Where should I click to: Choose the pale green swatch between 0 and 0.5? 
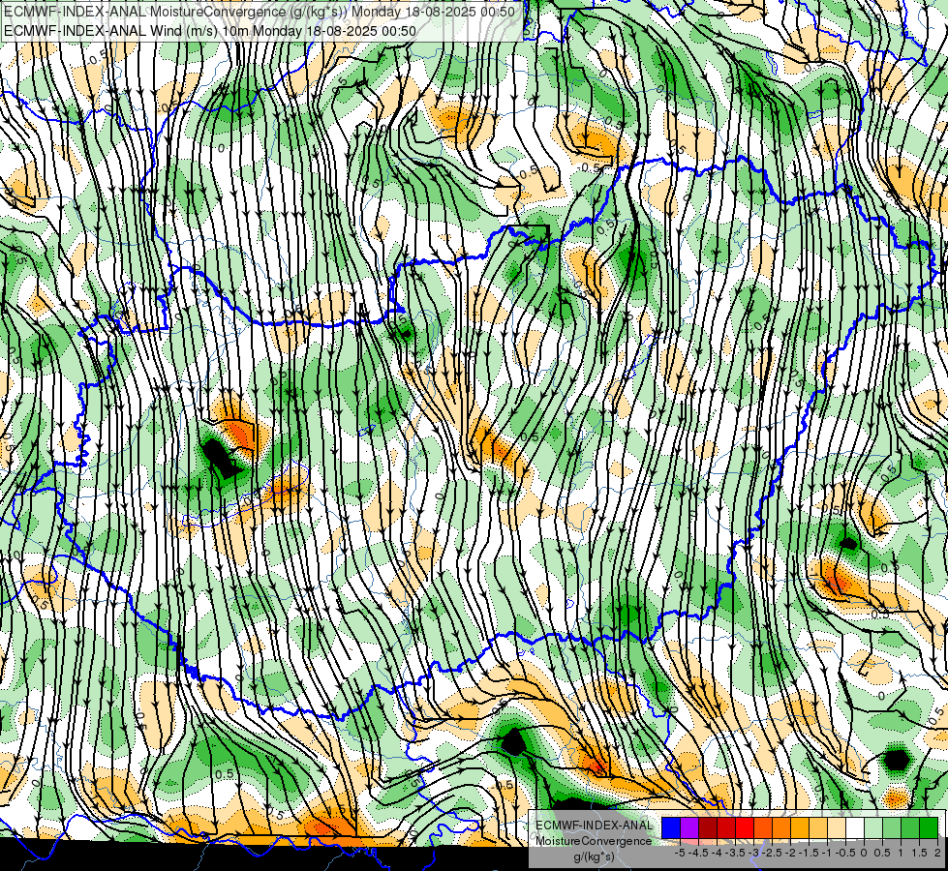(873, 827)
